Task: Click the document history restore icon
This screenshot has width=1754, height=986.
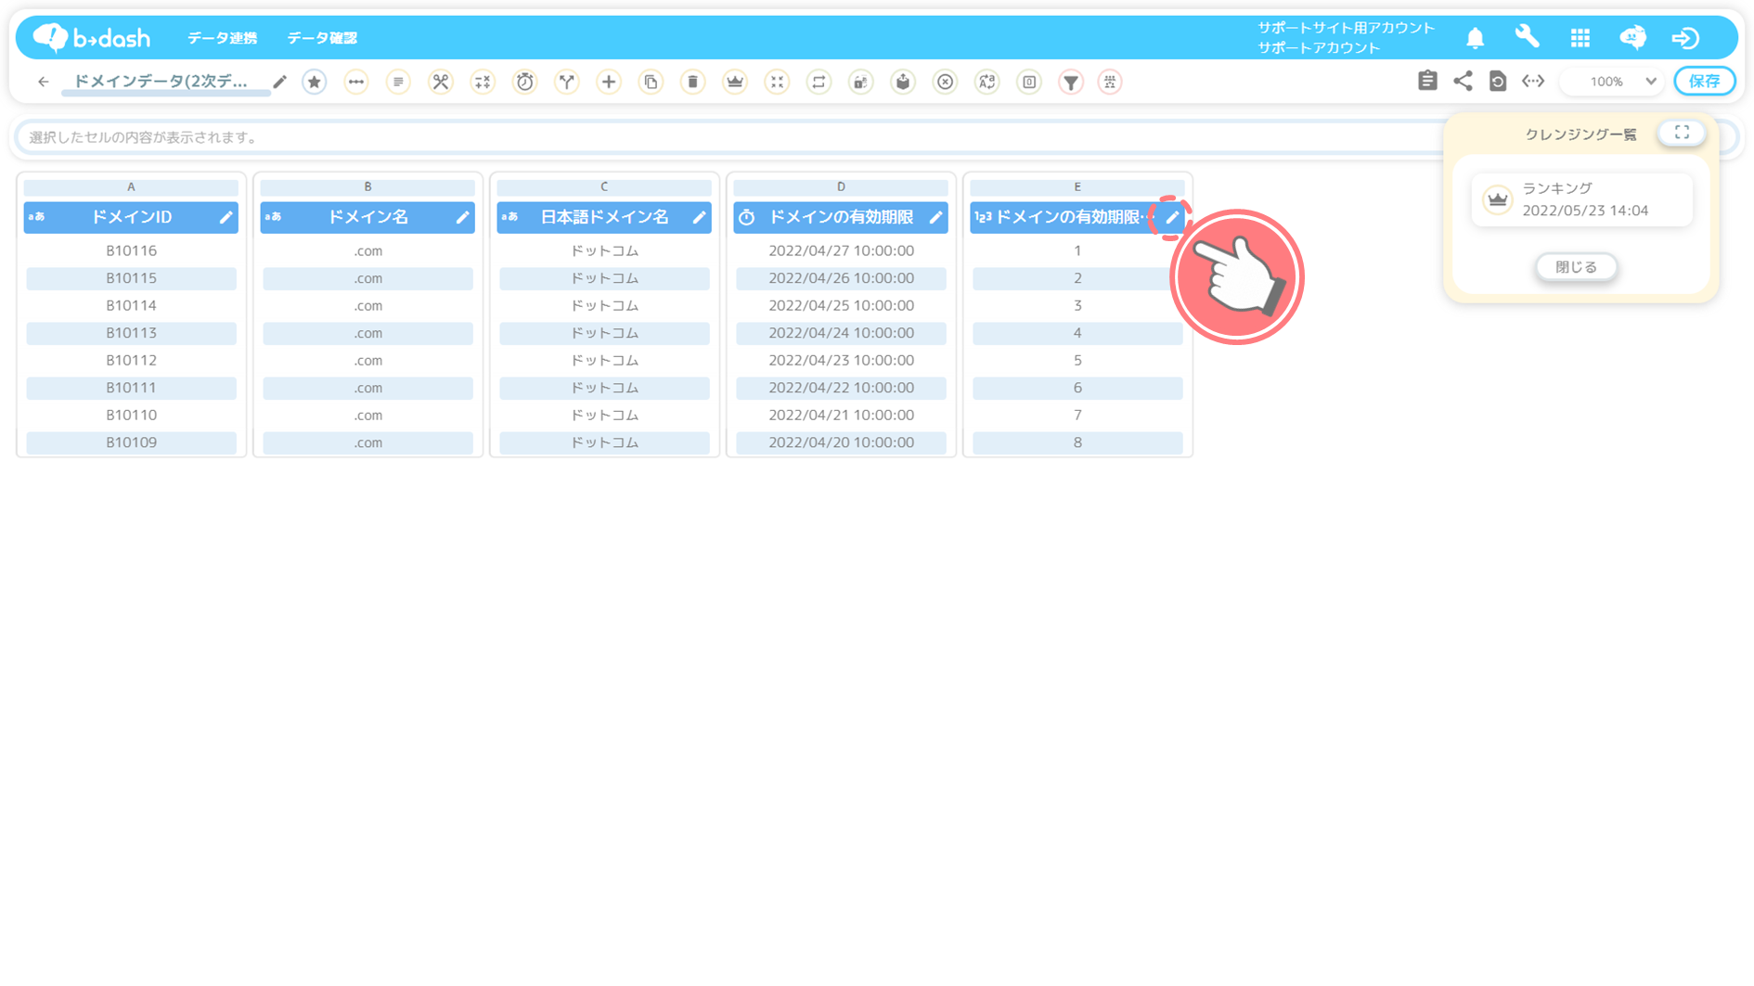Action: (1498, 81)
